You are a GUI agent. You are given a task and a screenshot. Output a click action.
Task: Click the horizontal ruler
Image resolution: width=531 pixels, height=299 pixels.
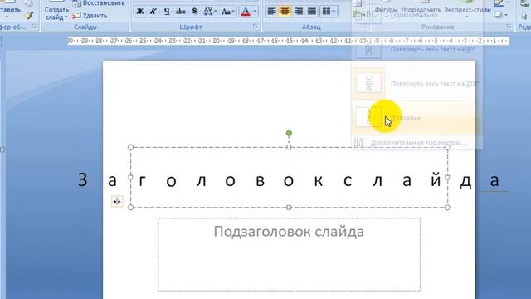tap(288, 41)
